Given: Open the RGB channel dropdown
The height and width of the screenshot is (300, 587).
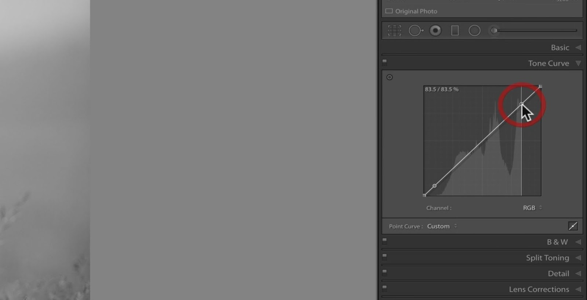Looking at the screenshot, I should click(x=532, y=208).
